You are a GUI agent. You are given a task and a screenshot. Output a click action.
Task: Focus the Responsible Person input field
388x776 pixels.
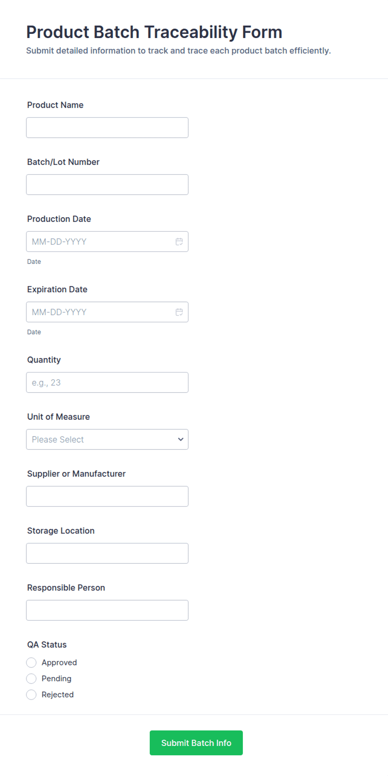click(107, 610)
